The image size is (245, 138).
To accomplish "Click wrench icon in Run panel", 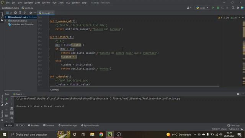I will tap(7, 104).
